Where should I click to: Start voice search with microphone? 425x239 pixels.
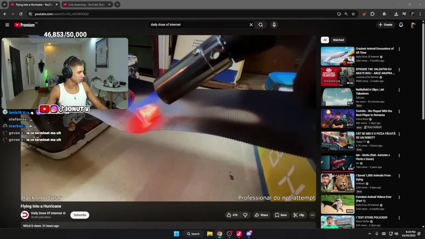(274, 25)
